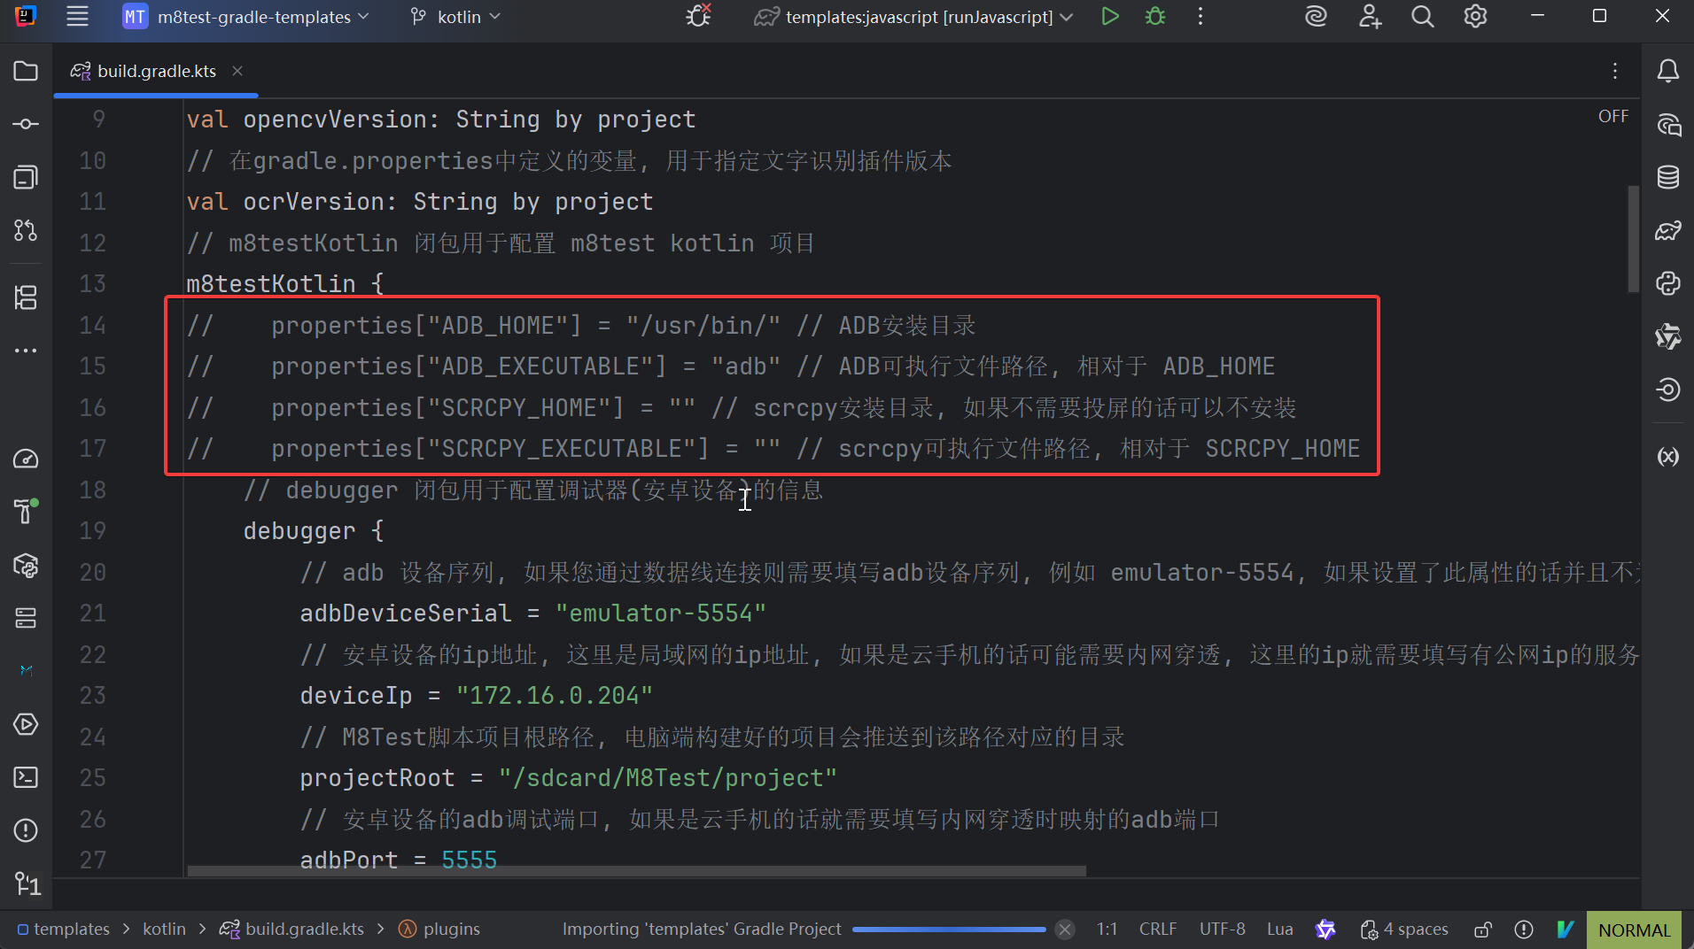Open the kotlin branch dropdown
1694x949 pixels.
(458, 17)
